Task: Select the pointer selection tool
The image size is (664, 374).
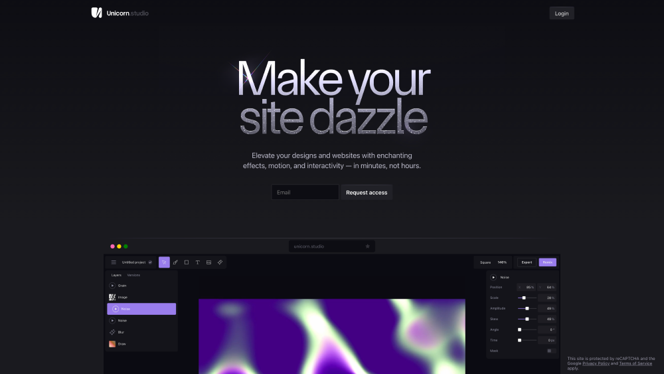Action: [x=164, y=262]
